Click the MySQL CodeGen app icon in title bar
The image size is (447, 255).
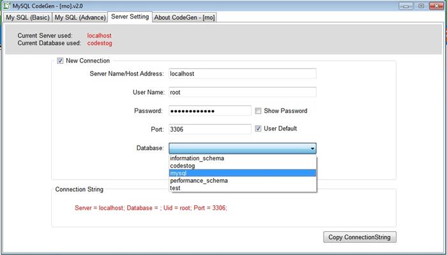7,5
